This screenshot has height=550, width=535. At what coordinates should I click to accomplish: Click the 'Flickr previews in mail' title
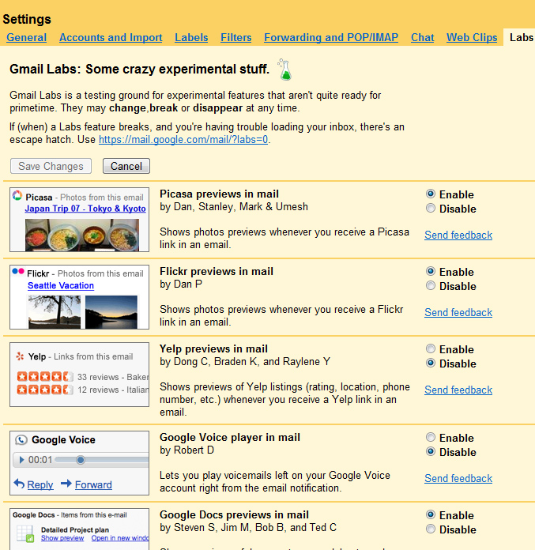click(217, 272)
